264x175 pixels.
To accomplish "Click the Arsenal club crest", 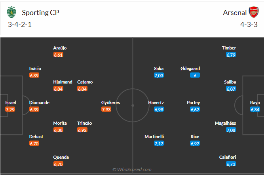I will point(253,13).
